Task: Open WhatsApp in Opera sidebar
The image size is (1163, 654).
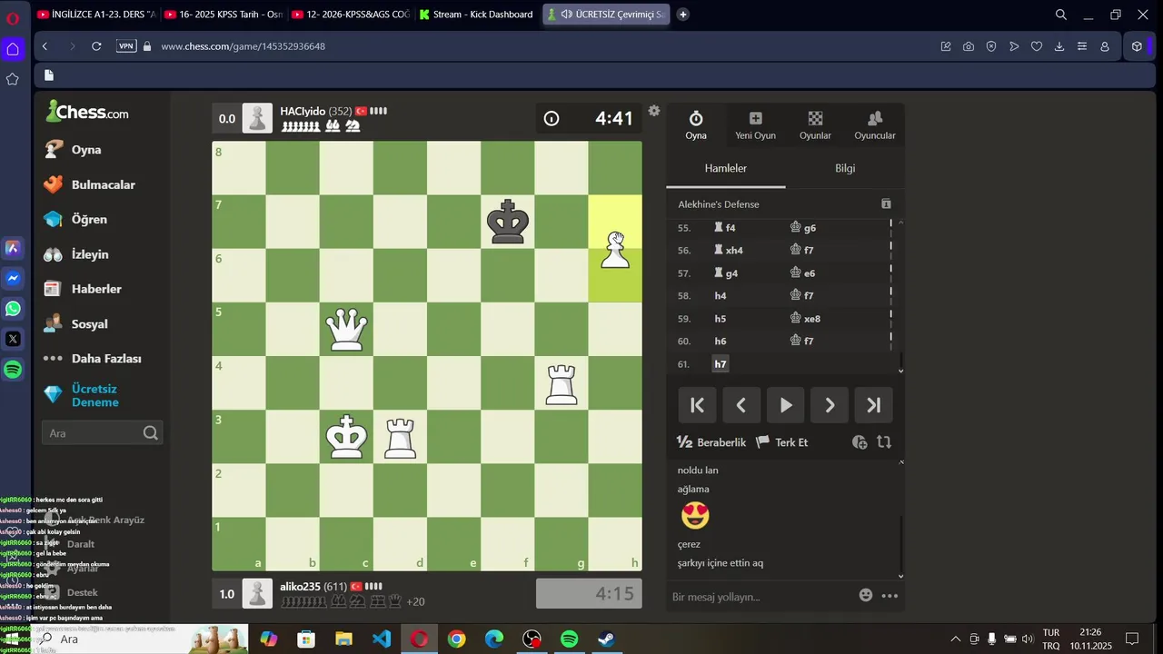Action: click(13, 309)
